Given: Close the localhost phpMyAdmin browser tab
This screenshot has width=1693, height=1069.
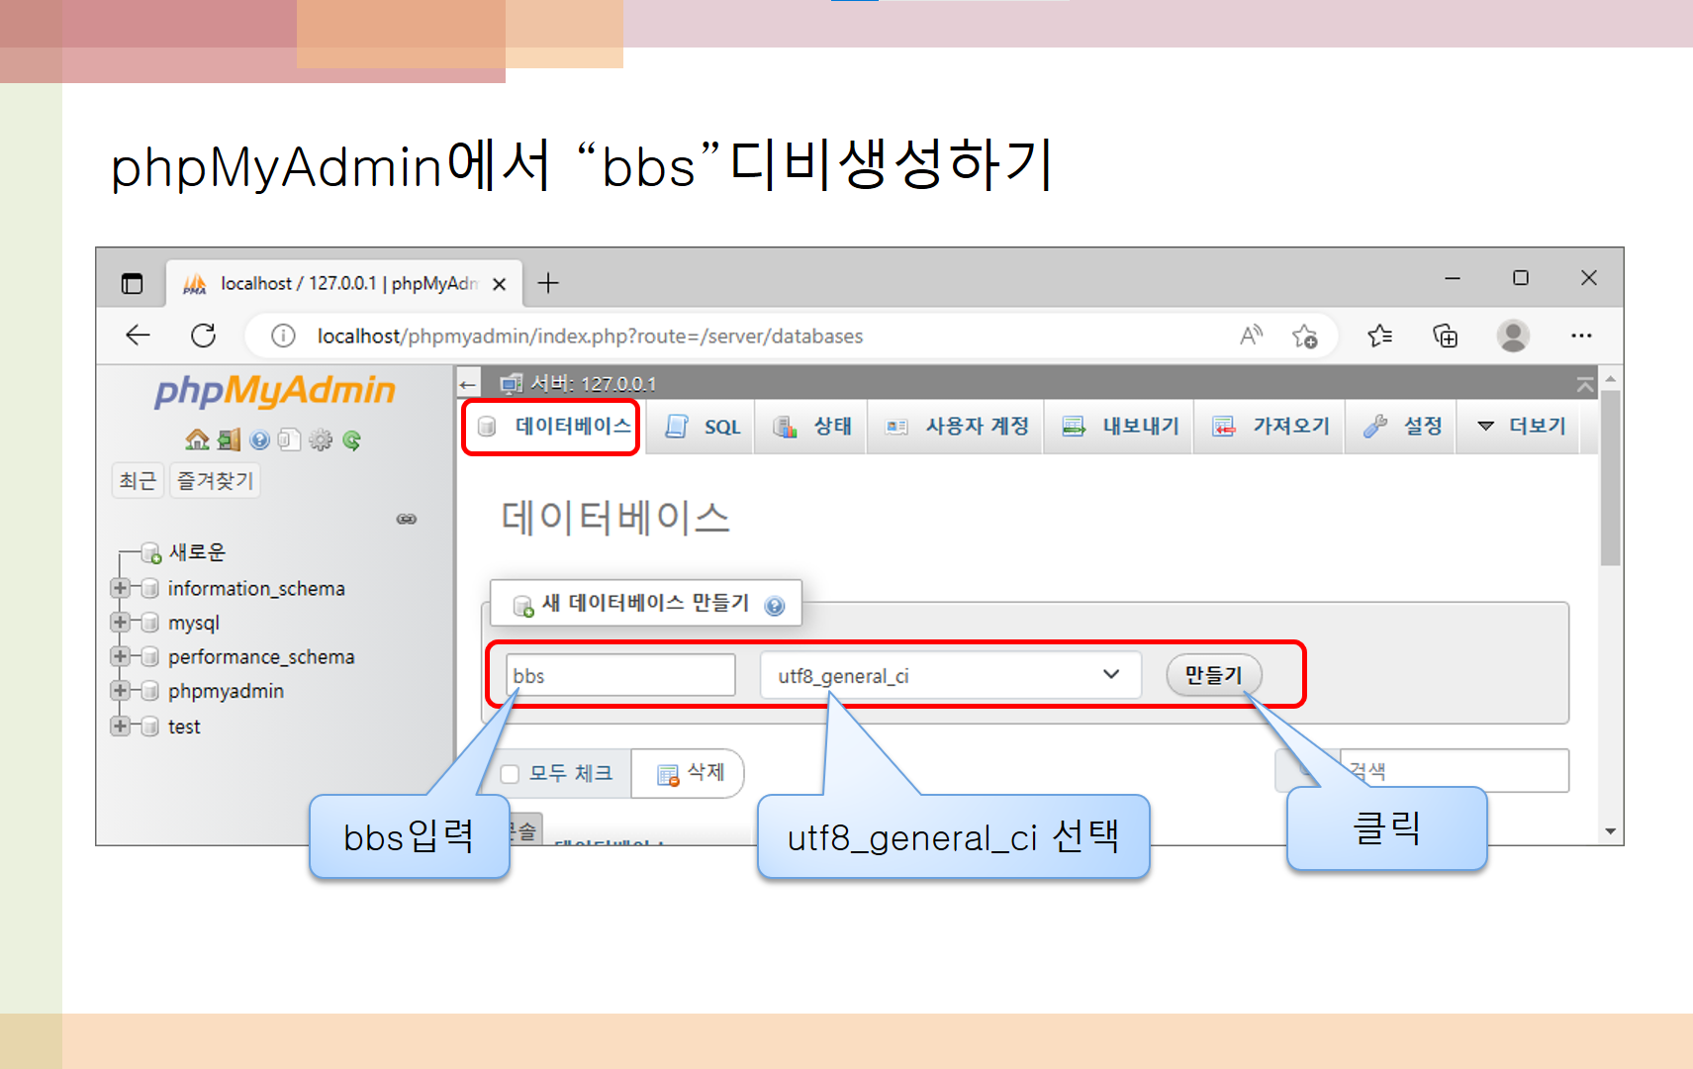Looking at the screenshot, I should 500,284.
